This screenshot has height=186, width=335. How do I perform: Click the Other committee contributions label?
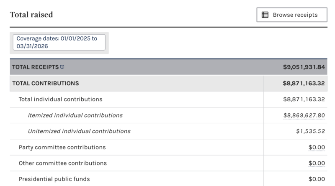pos(63,163)
